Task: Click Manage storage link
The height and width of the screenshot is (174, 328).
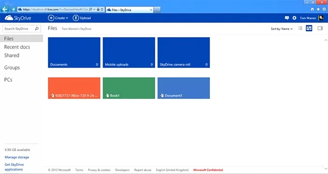Action: point(17,157)
